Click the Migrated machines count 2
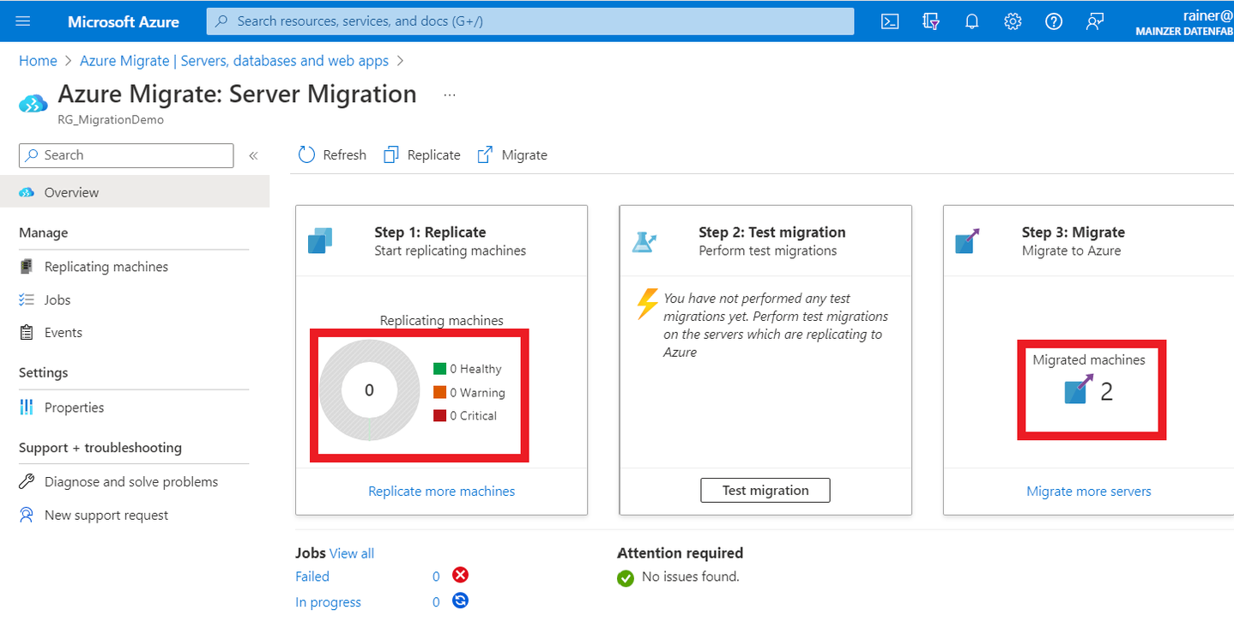Screen dimensions: 1234x640 (x=1107, y=392)
